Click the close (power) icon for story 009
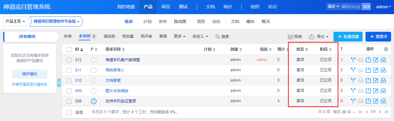 (368, 91)
